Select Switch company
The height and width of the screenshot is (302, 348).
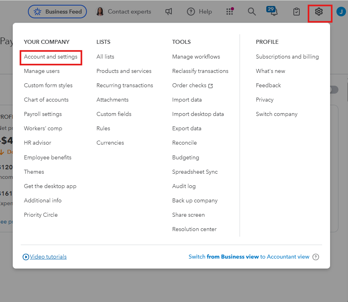(x=277, y=114)
